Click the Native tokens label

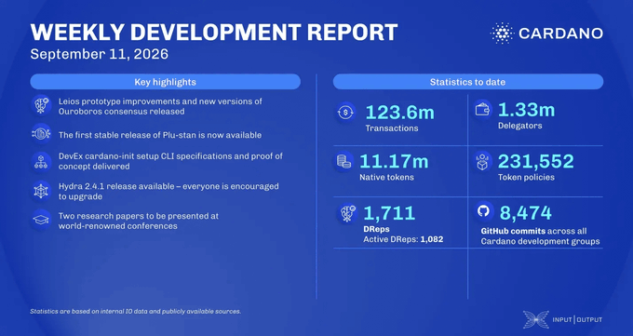tap(386, 177)
